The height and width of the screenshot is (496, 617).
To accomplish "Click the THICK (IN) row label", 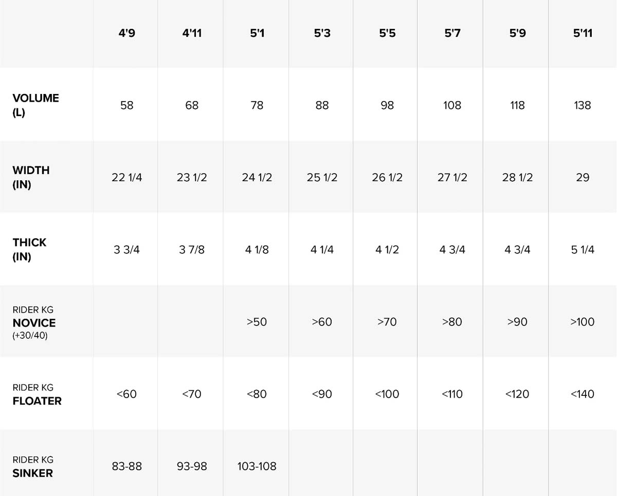I will pos(29,250).
